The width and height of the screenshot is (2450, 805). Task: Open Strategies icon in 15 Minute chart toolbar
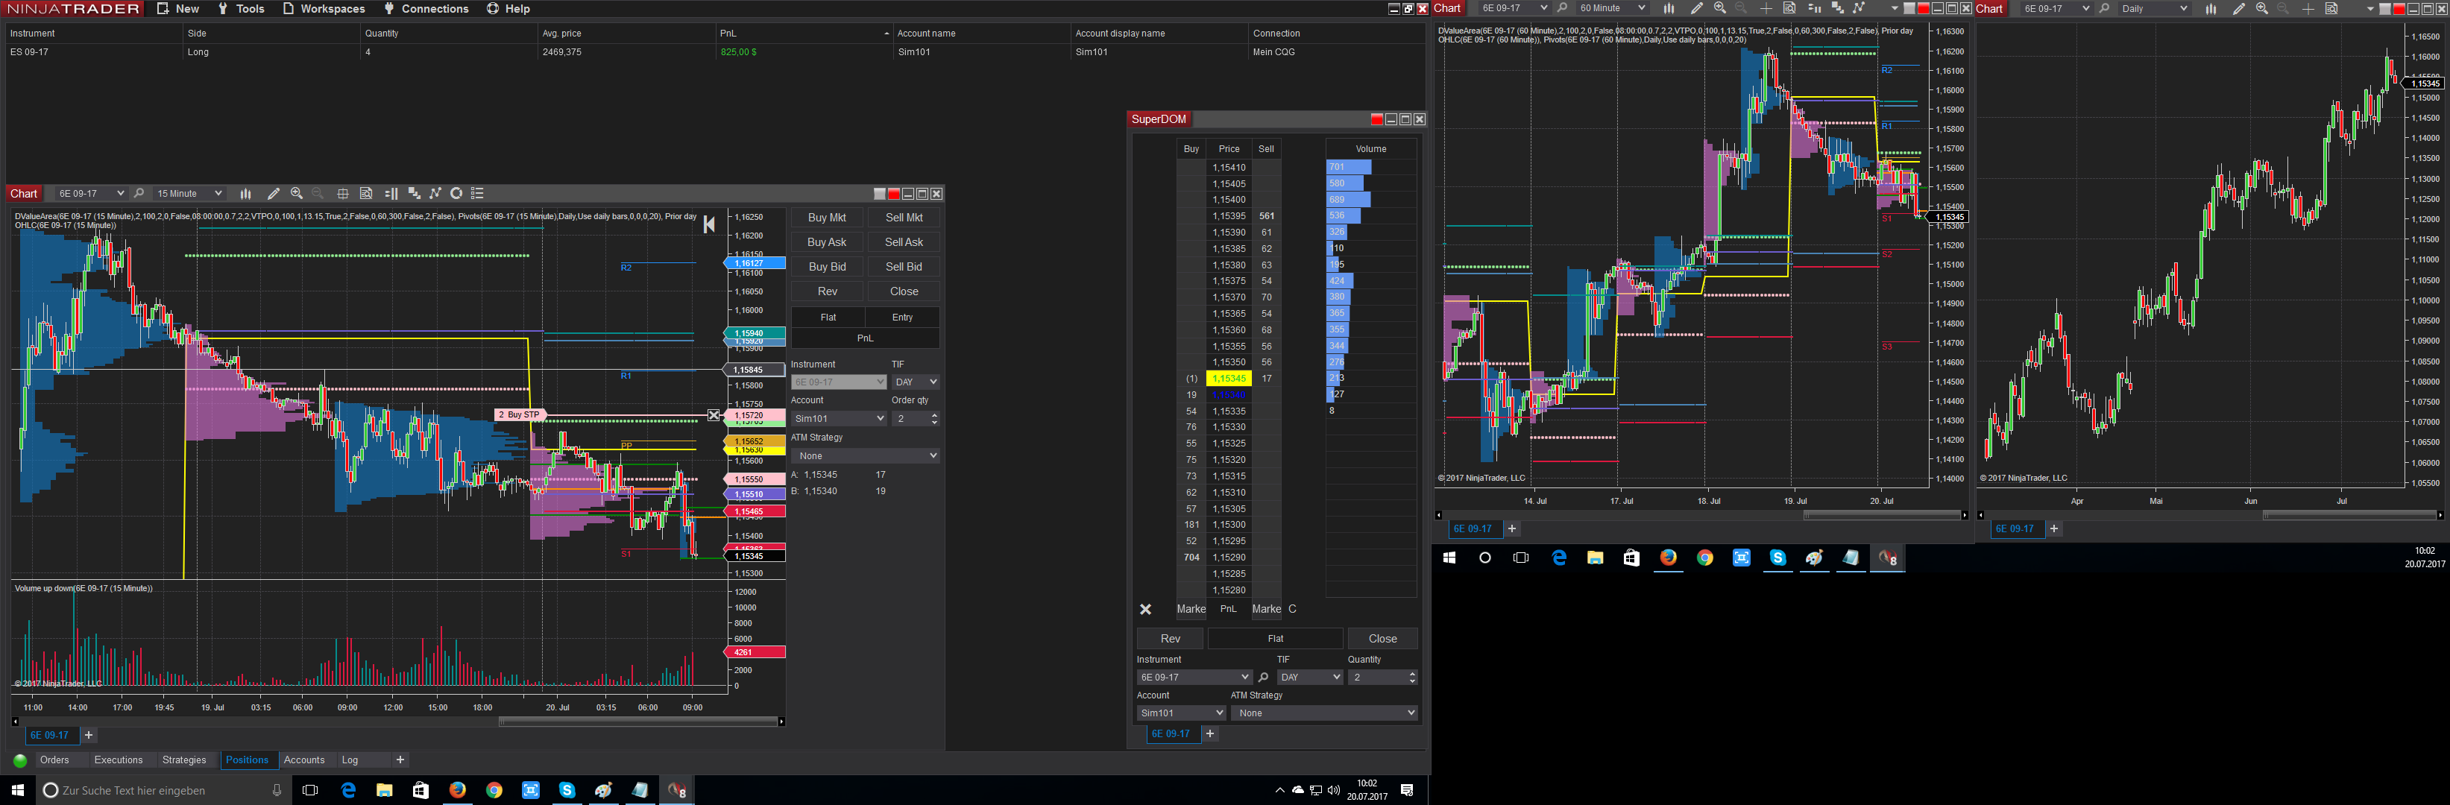[x=456, y=193]
